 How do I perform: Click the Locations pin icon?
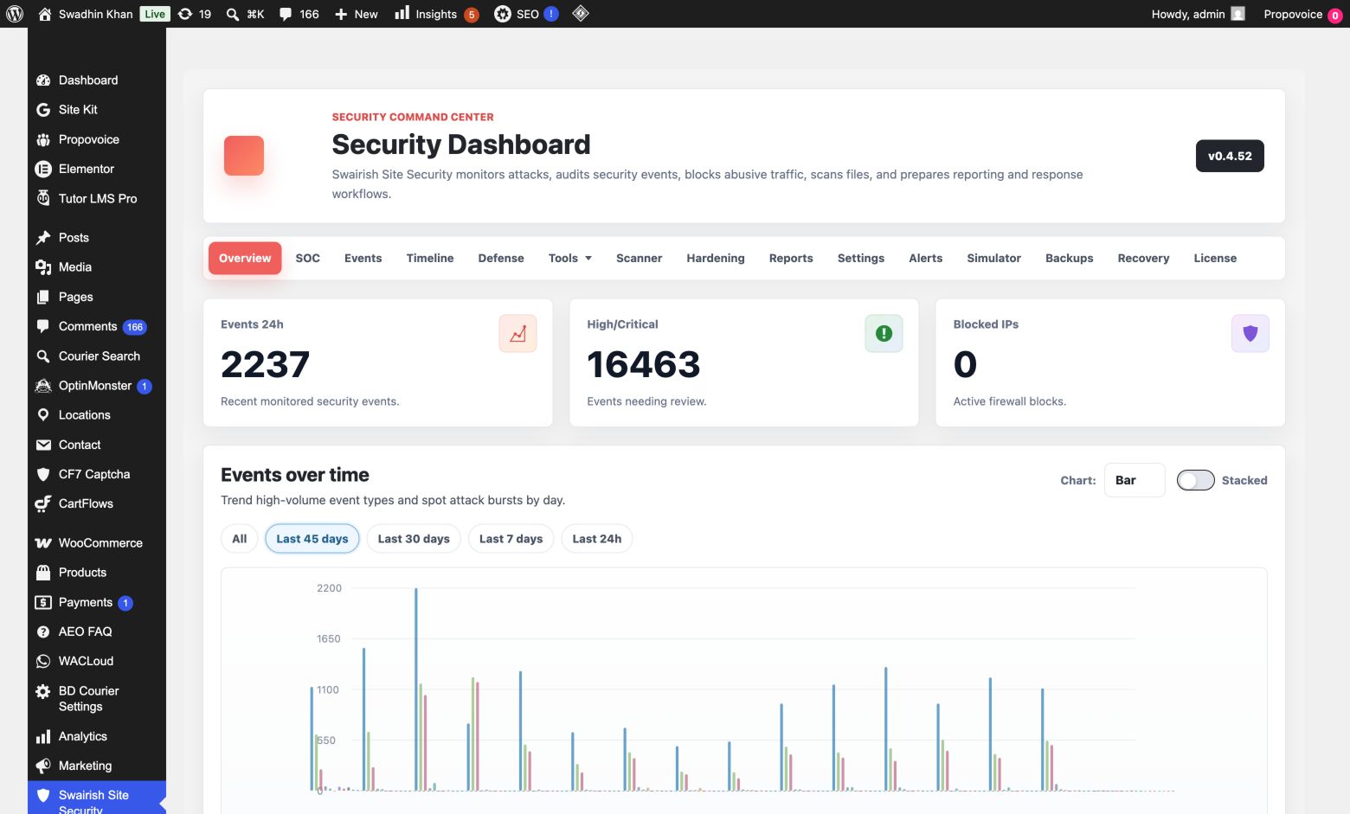[x=43, y=415]
